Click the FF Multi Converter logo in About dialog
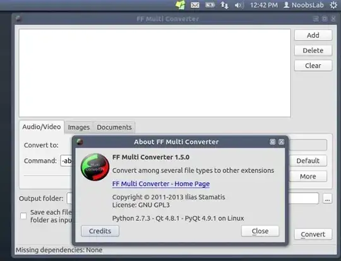 95,167
